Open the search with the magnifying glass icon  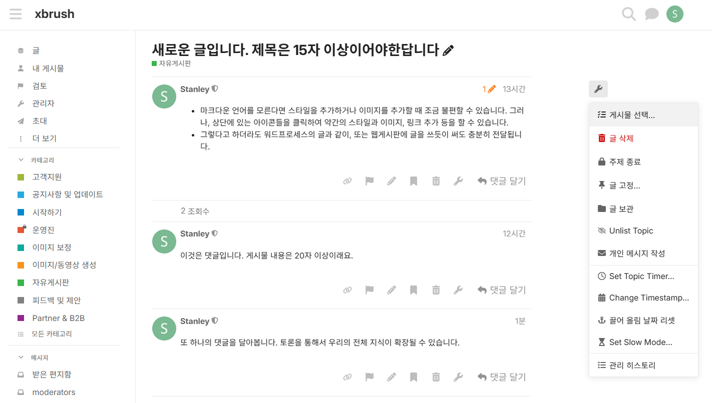click(x=628, y=14)
